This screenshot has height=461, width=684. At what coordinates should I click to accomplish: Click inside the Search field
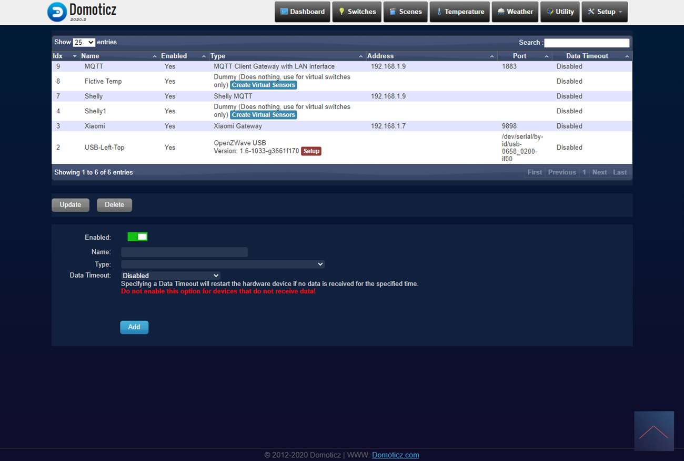point(586,43)
